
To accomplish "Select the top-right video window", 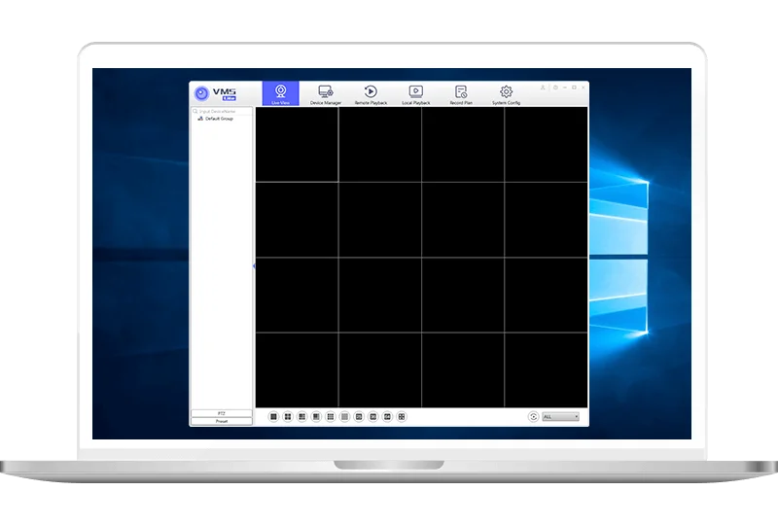I will click(546, 145).
